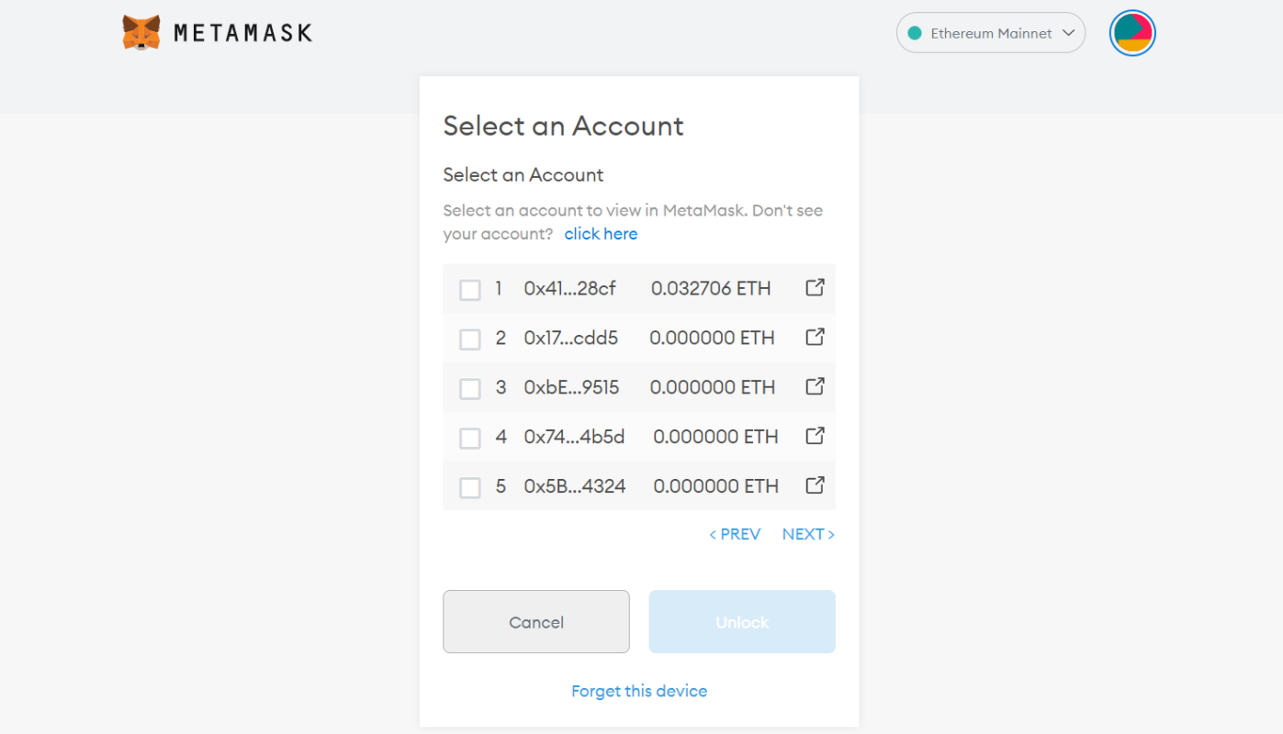
Task: Select address text 0x5B...4324
Action: coord(575,487)
